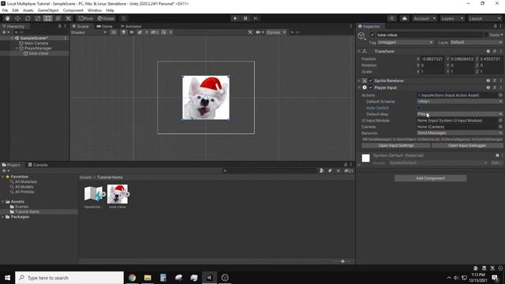Toggle scene effects icon

tap(140, 32)
